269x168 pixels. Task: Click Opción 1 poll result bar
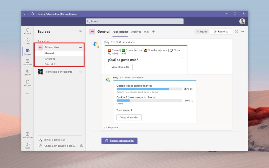tap(149, 89)
